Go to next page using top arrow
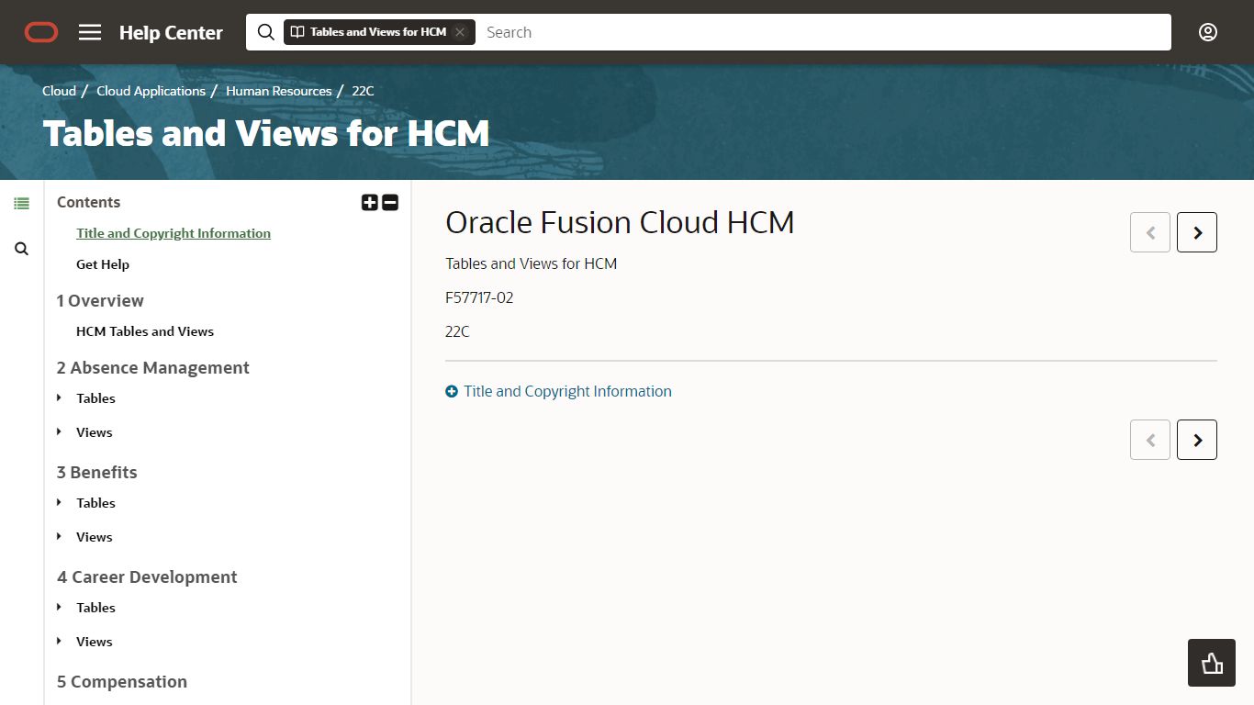1254x705 pixels. pyautogui.click(x=1197, y=232)
